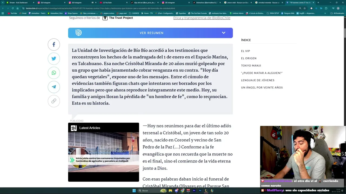Reload the current page

(12, 8)
